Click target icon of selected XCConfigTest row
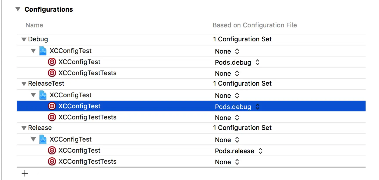Screen dimensions: 379x180 click(52, 106)
